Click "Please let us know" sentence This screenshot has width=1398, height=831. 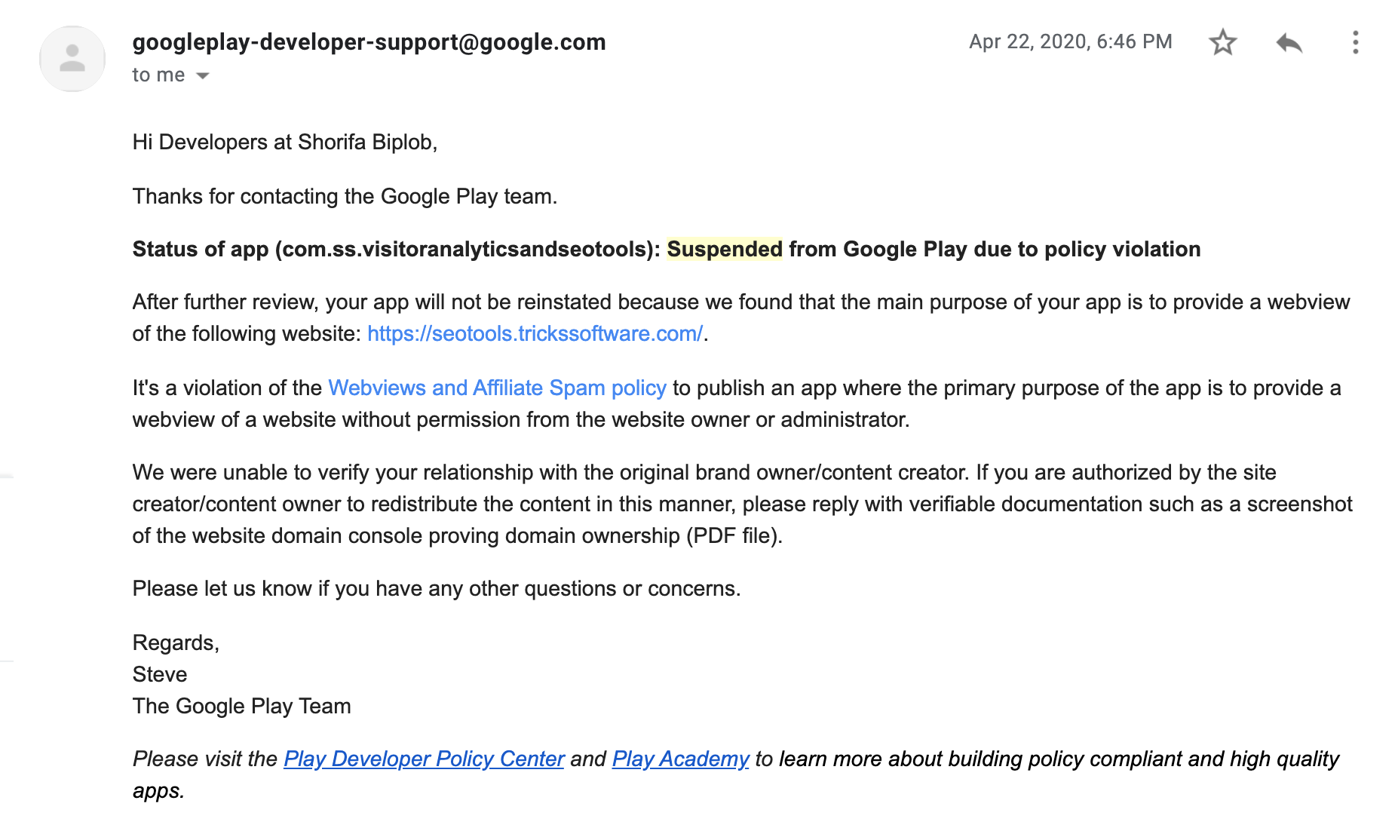(x=437, y=588)
